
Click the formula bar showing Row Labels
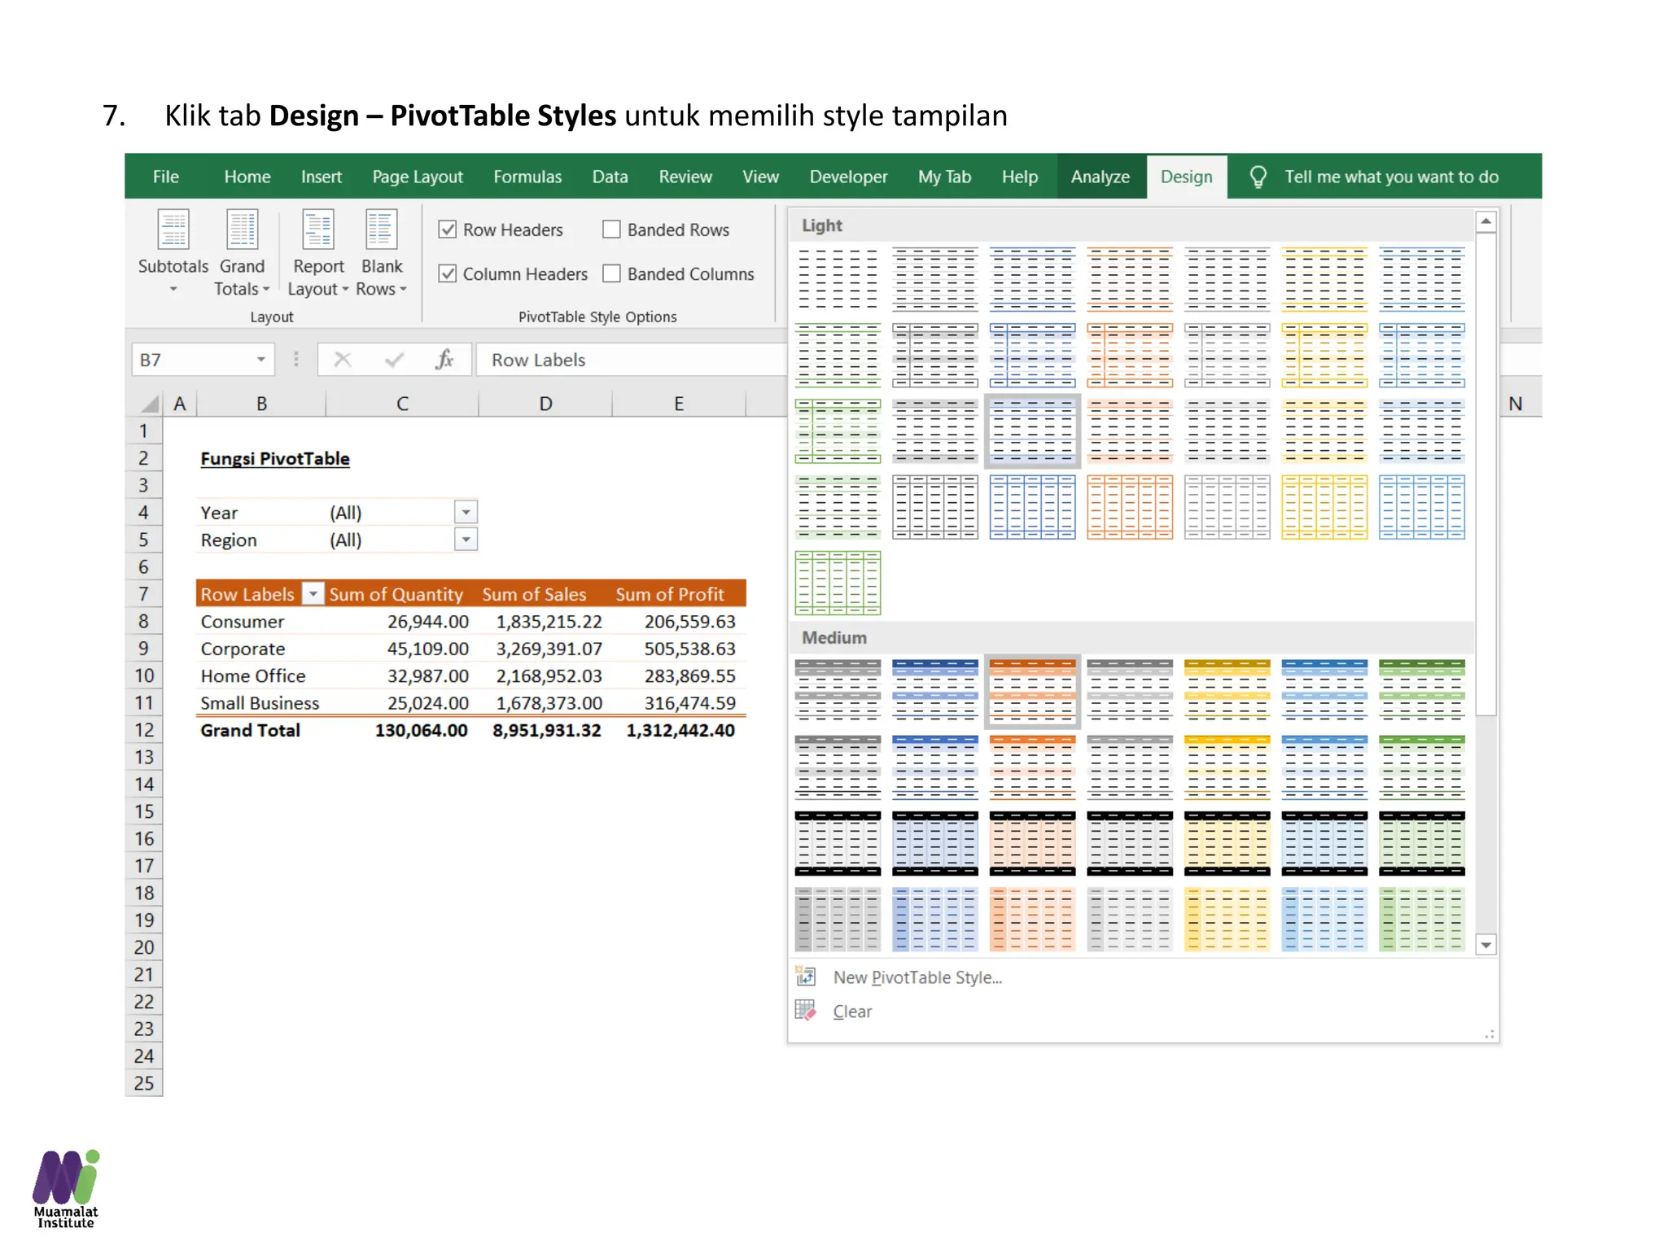[631, 360]
